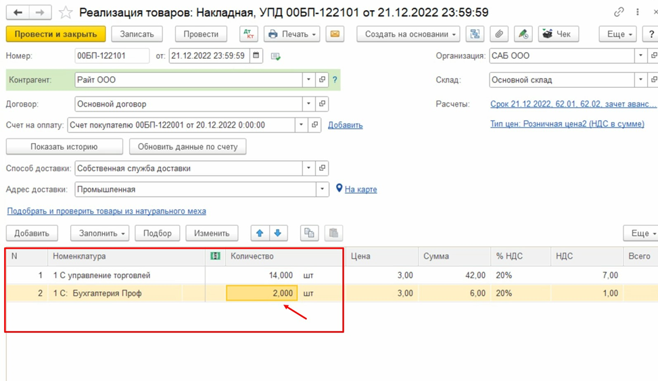Go forward with the right arrow button

[x=41, y=13]
